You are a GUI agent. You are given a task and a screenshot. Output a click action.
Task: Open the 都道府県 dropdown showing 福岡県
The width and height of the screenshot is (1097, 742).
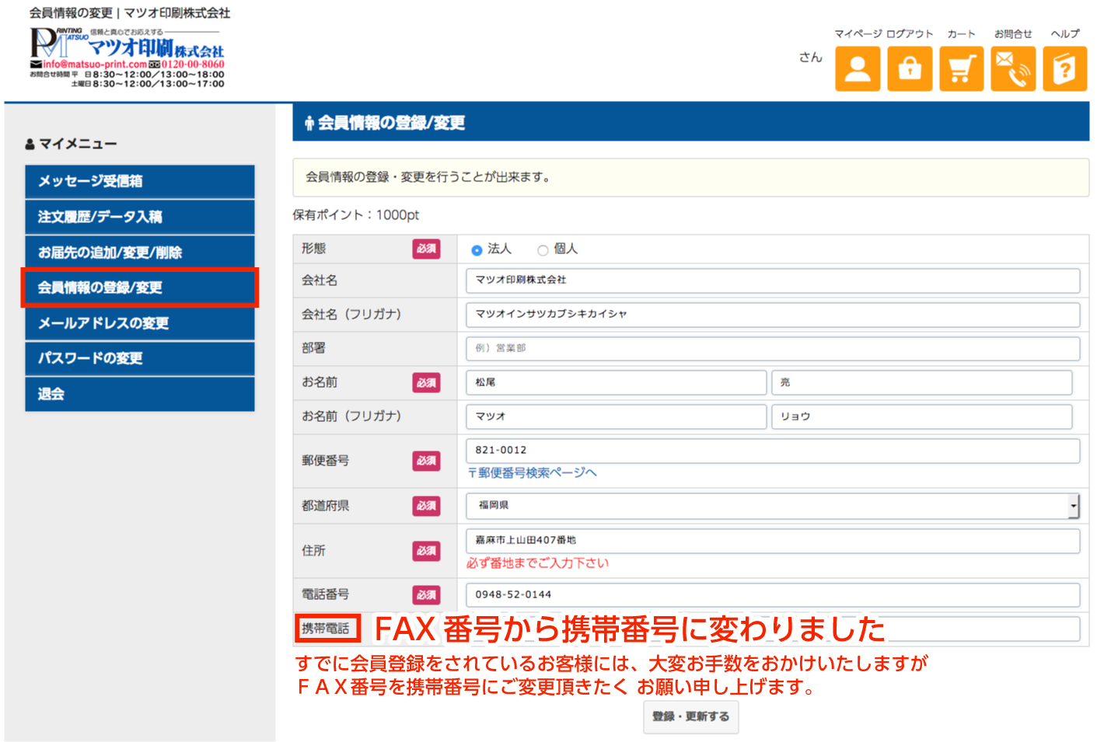(x=773, y=506)
